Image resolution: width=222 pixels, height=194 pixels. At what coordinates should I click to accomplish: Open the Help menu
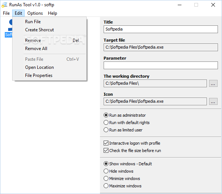pos(52,13)
